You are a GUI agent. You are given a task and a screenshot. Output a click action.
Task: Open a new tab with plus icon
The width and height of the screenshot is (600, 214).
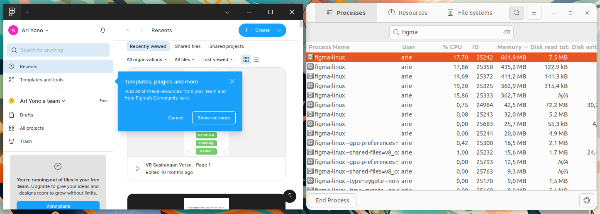click(27, 12)
